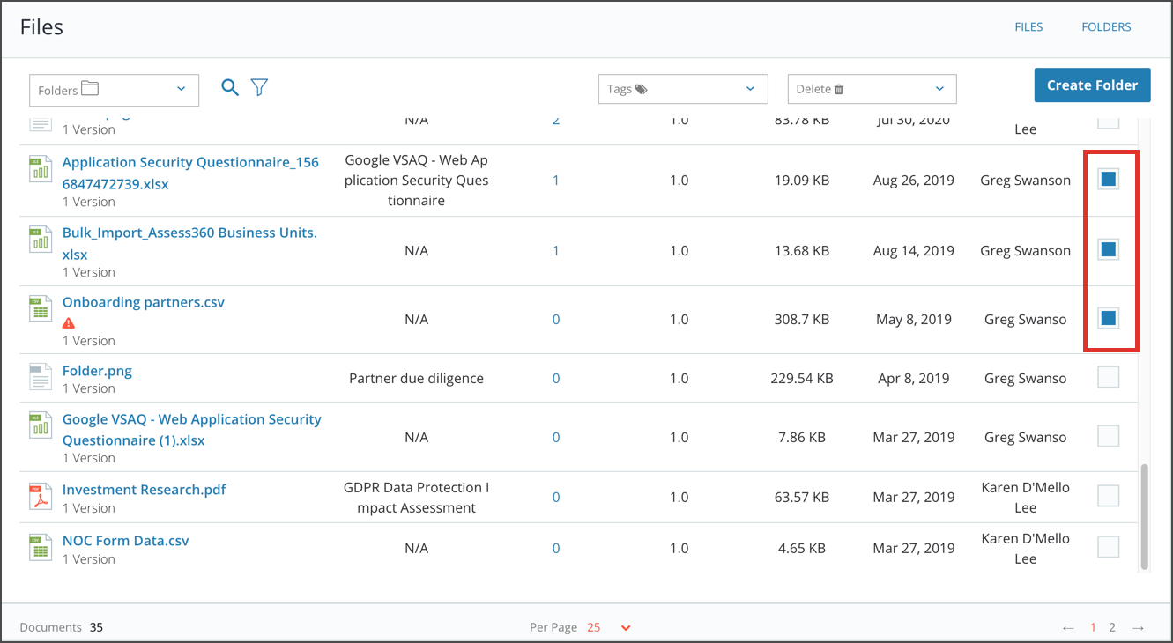Go to previous page with left arrow
The height and width of the screenshot is (643, 1173).
click(1068, 628)
